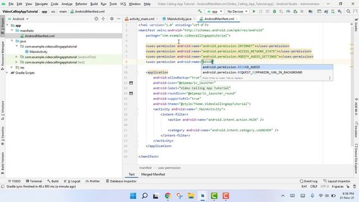The width and height of the screenshot is (359, 202).
Task: Open the VCS menu
Action: [x=123, y=4]
